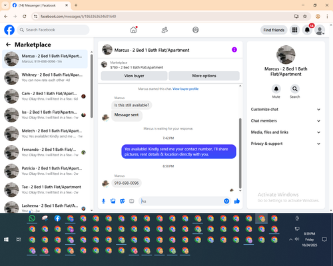Choose a sticker icon in composer
Viewport: 333px width, 266px height.
pyautogui.click(x=123, y=201)
